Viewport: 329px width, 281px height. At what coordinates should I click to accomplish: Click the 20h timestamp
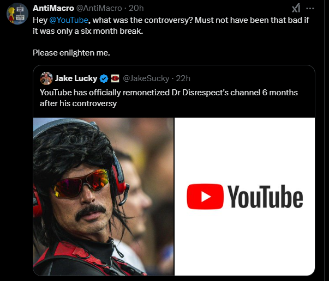[136, 8]
